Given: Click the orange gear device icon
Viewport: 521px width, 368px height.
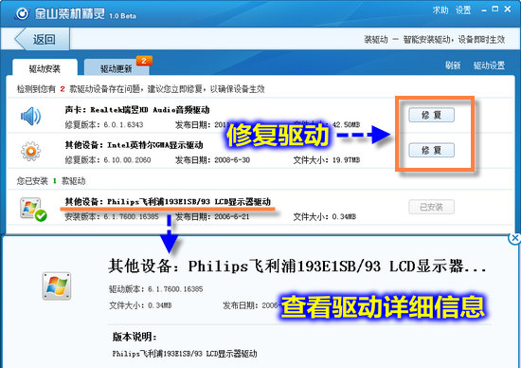Looking at the screenshot, I should click(30, 151).
